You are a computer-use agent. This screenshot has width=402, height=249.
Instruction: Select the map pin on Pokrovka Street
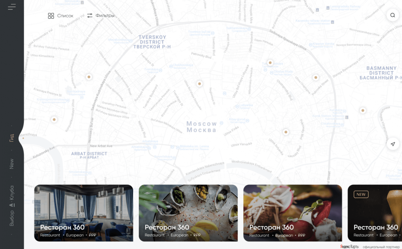(316, 78)
